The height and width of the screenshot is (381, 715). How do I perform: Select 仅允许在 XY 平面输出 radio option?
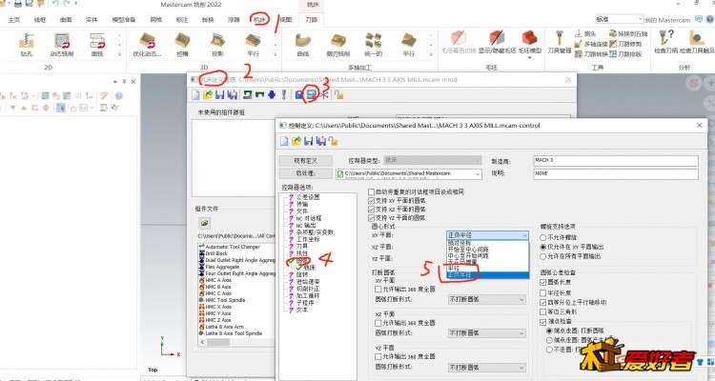click(x=543, y=247)
